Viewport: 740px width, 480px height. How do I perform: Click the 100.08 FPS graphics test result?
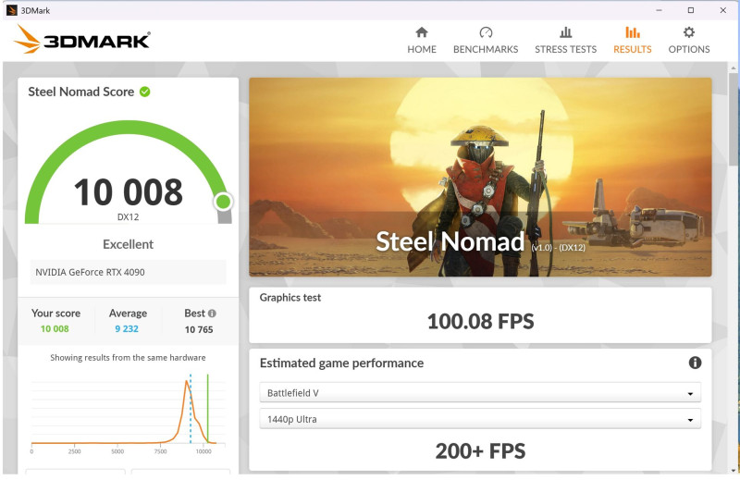click(x=480, y=322)
